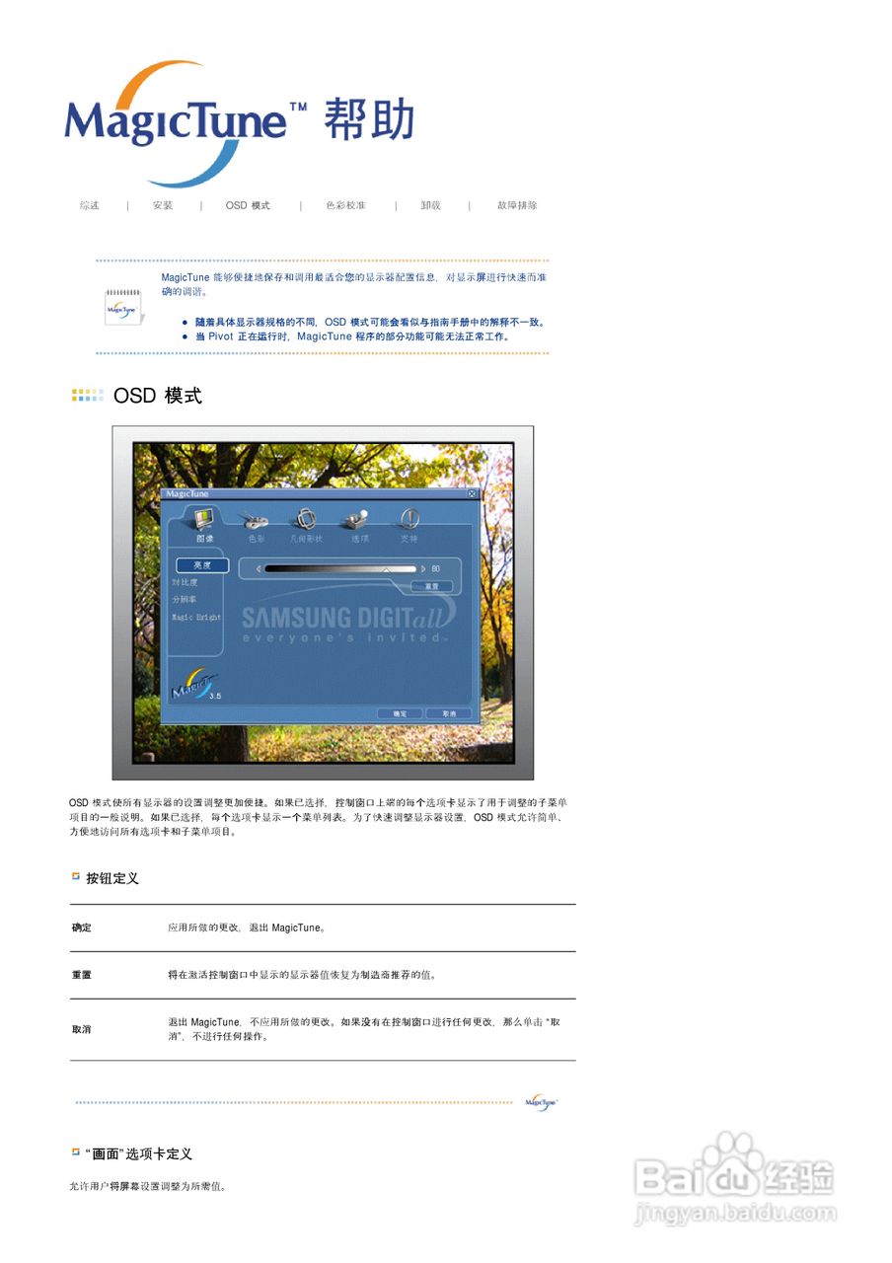Viewport: 892px width, 1263px height.
Task: Click the brightness value 80
Action: 435,568
